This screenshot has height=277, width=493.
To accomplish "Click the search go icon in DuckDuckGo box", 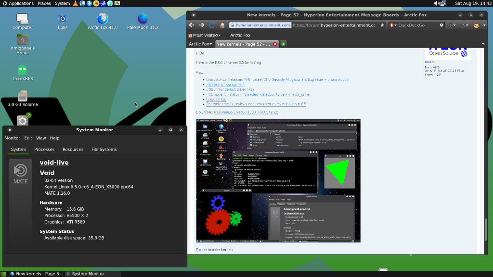I will click(441, 25).
